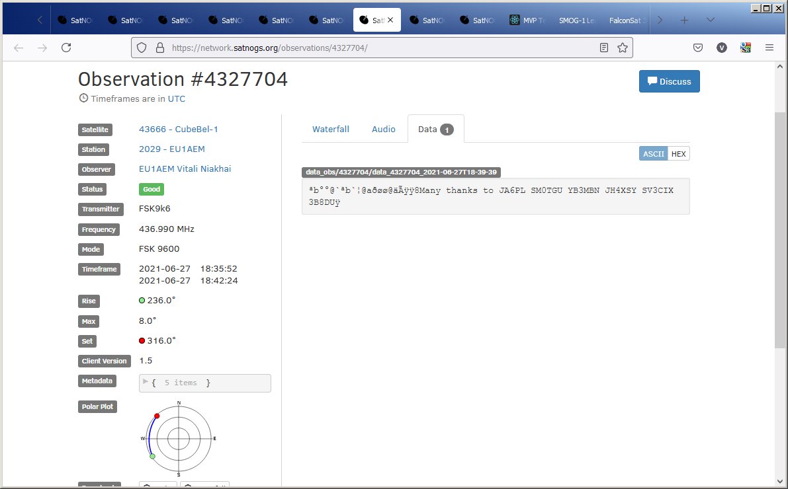Screen dimensions: 788x489
Task: Maximize the browser window
Action: point(766,8)
